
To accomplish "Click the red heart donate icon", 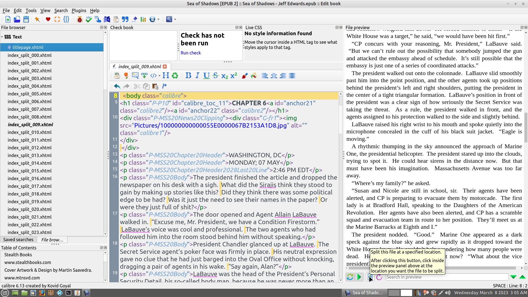I will [x=48, y=19].
